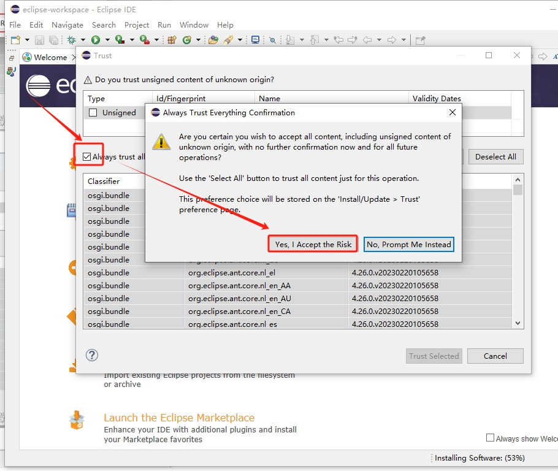Click the sidebar icon below the Restore icon

point(12,72)
